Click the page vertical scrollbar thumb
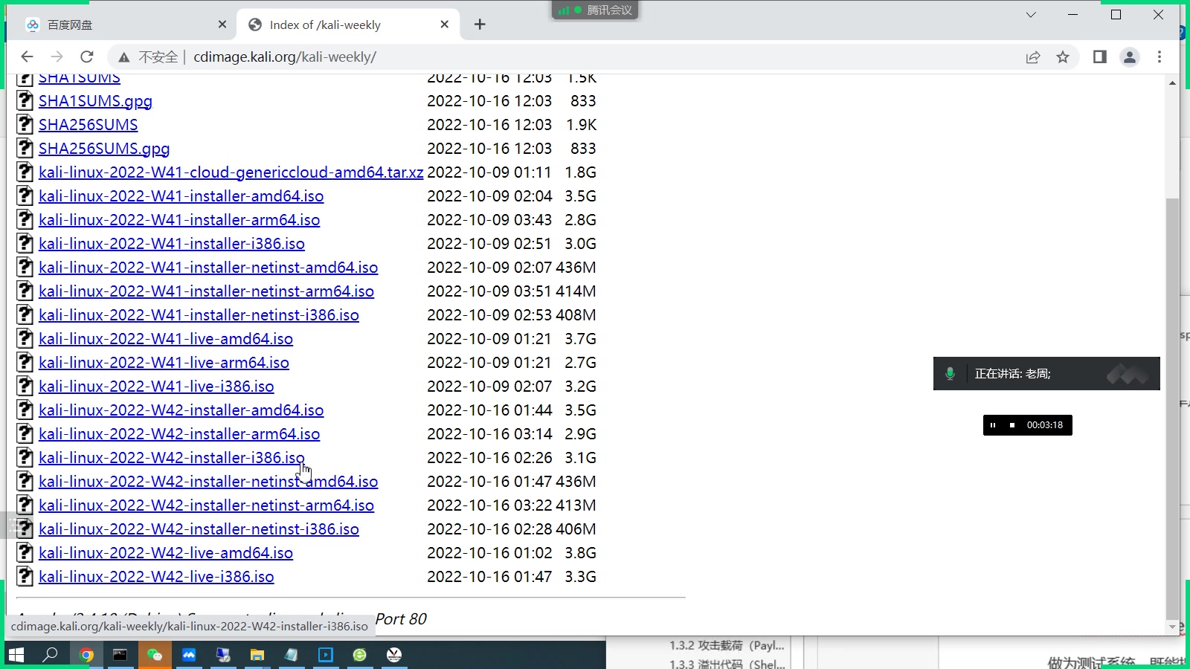The height and width of the screenshot is (669, 1190). [1173, 409]
